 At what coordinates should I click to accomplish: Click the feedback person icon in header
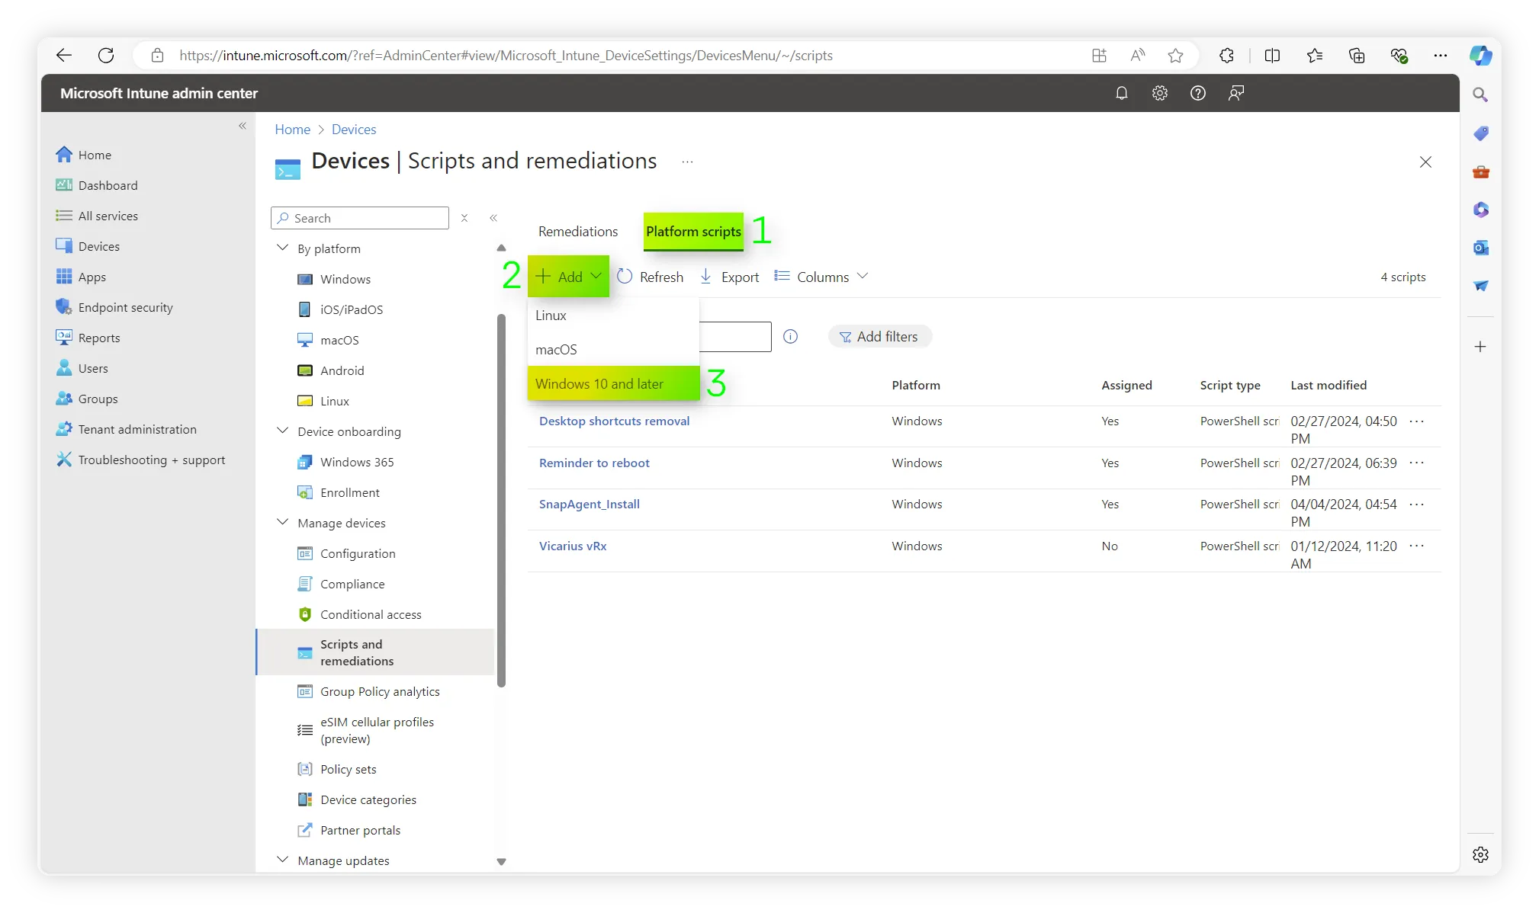(1235, 93)
